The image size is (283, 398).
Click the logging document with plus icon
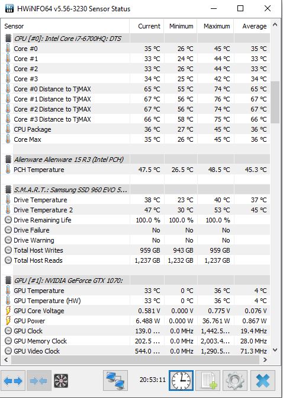[x=208, y=380]
